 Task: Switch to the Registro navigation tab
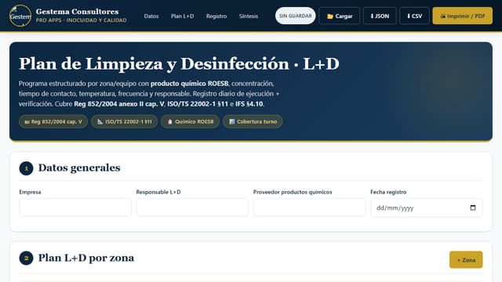pyautogui.click(x=216, y=16)
